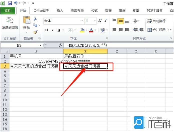Click the cell borders icon
Viewport: 174px width, 132px height.
point(70,30)
